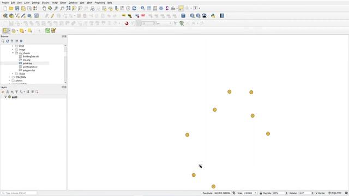The width and height of the screenshot is (349, 196).
Task: Open the Python console icon
Action: (x=213, y=16)
